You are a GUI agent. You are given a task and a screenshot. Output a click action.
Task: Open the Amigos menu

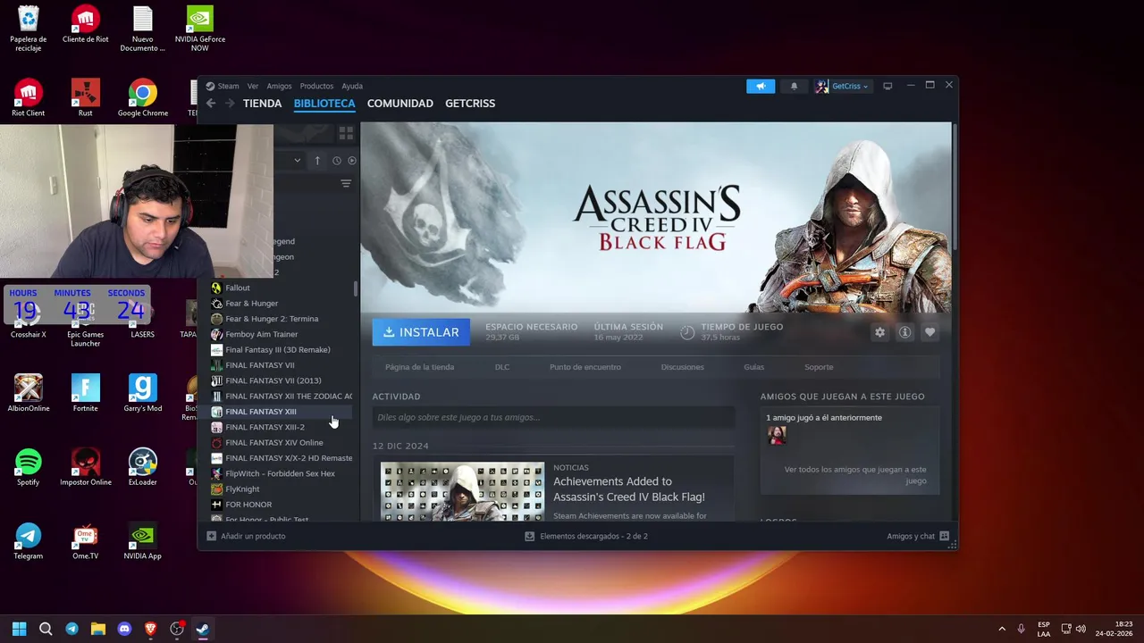tap(279, 86)
